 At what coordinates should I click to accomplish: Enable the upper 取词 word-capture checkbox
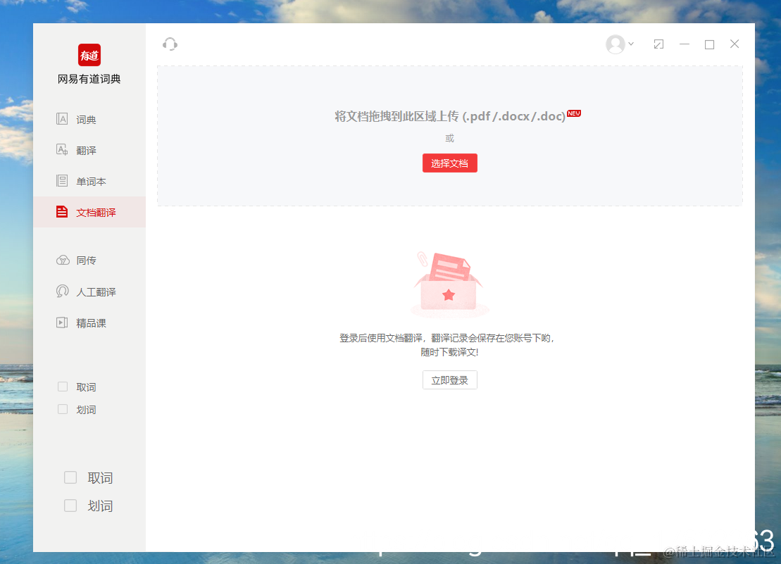click(62, 386)
